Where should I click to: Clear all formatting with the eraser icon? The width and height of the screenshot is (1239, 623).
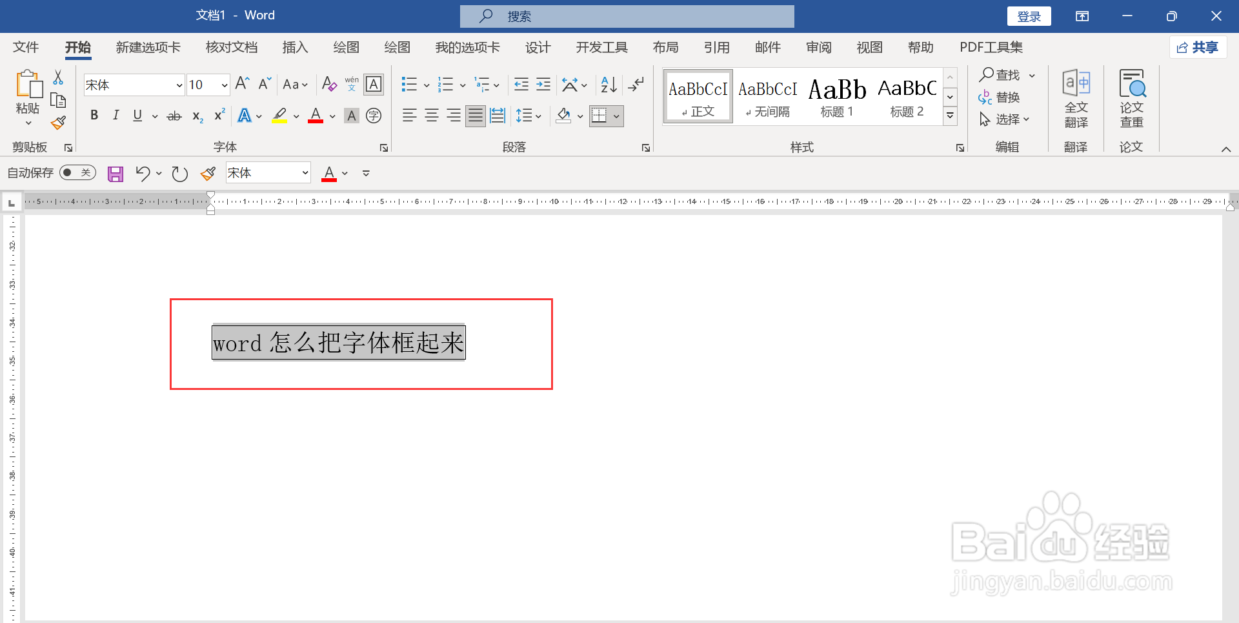click(329, 84)
